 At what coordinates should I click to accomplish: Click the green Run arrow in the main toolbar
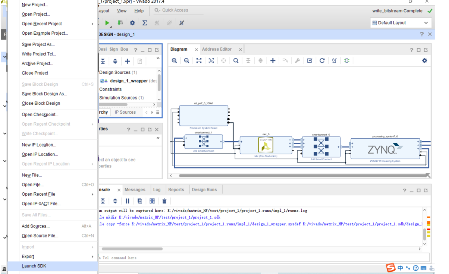click(107, 23)
